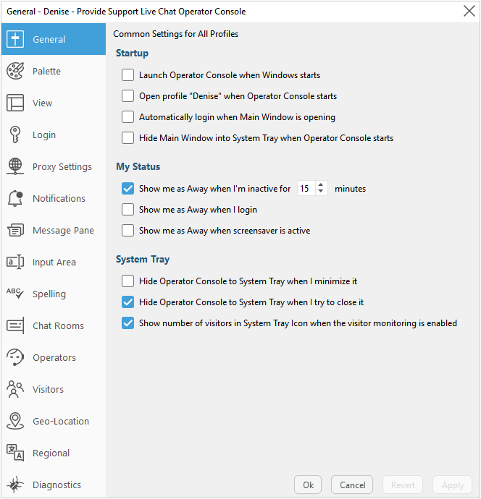Select the General settings page
Image resolution: width=481 pixels, height=499 pixels.
click(53, 39)
